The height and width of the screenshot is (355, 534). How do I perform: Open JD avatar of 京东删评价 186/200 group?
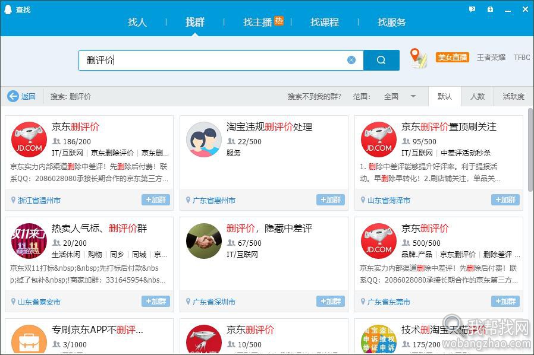point(29,140)
